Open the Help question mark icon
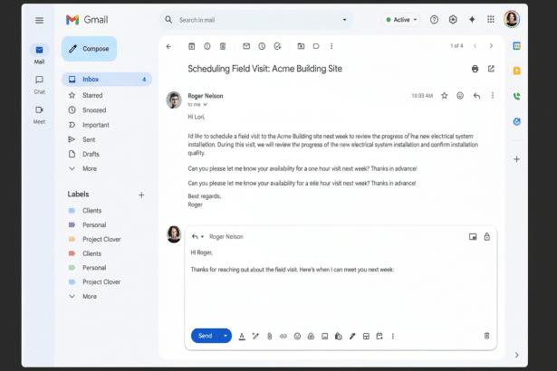The width and height of the screenshot is (557, 371). pos(434,20)
